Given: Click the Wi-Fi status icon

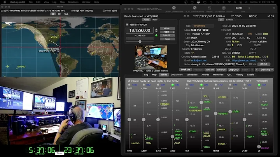Looking at the screenshot, I should [x=229, y=2].
